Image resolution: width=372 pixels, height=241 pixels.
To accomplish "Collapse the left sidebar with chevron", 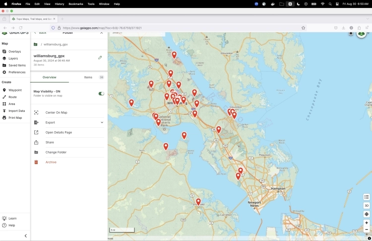I will (x=26, y=236).
